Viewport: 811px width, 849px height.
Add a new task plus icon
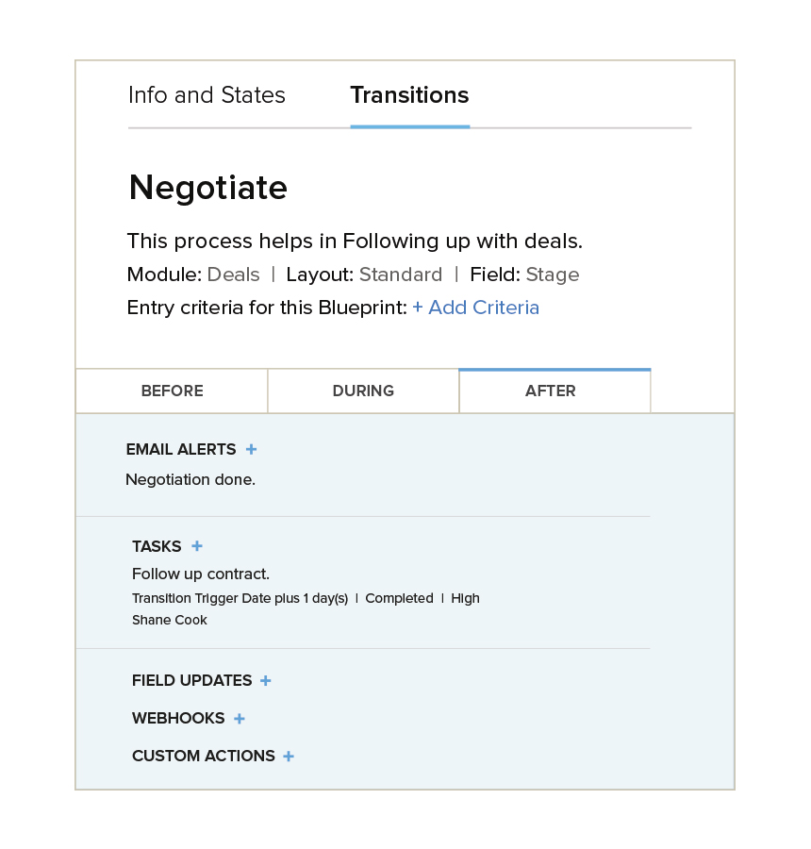click(x=197, y=546)
